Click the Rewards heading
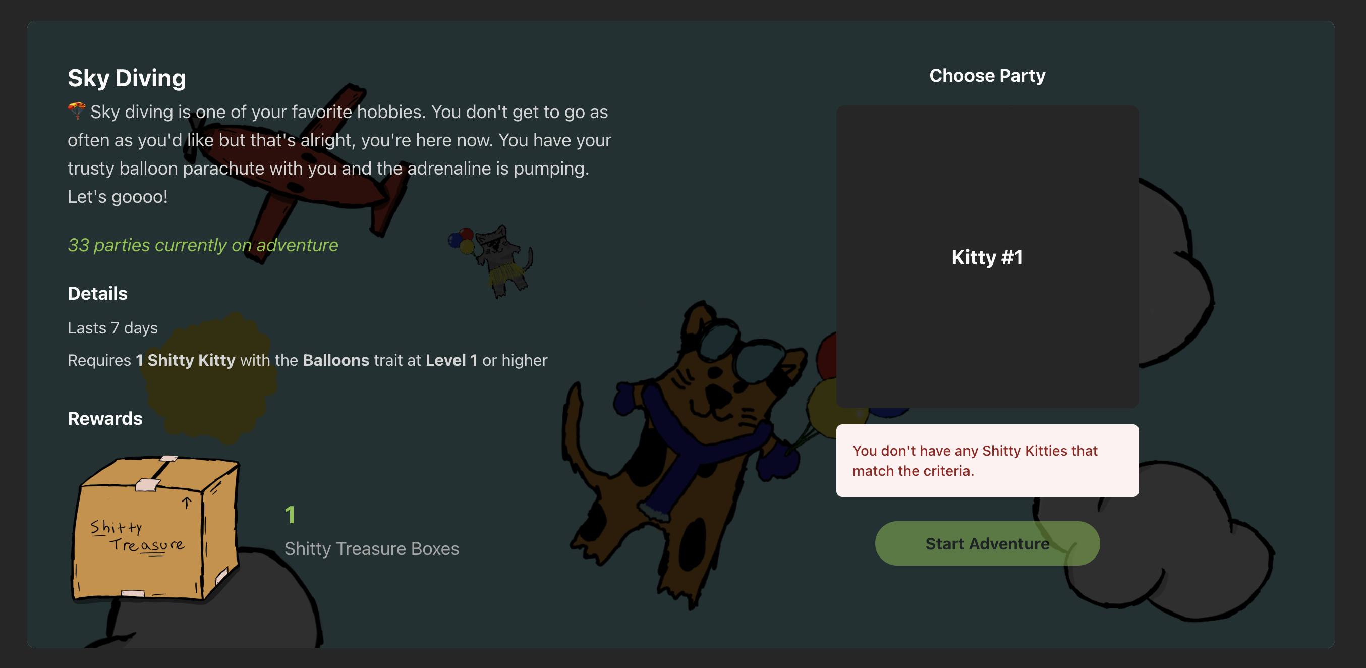Viewport: 1366px width, 668px height. (x=105, y=419)
